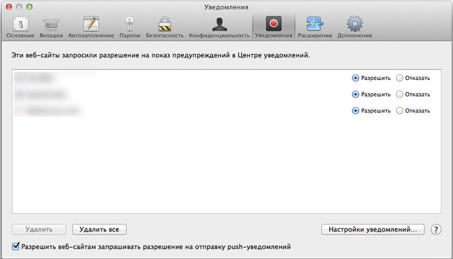
Task: Open the Конфиденциальность preferences pane
Action: pos(219,27)
